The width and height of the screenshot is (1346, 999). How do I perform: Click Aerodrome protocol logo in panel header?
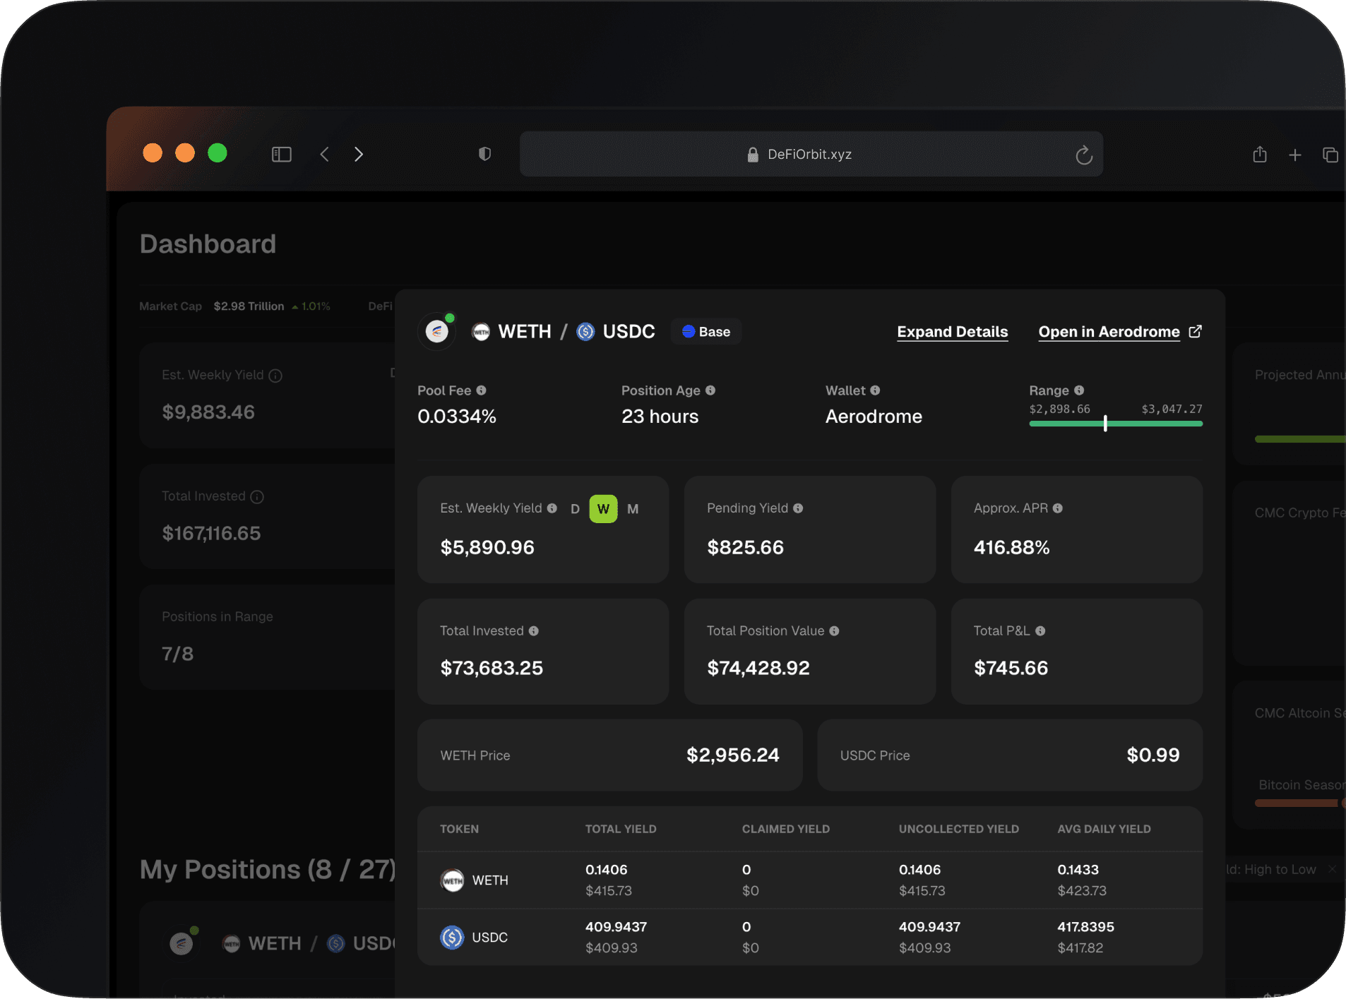[x=437, y=331]
